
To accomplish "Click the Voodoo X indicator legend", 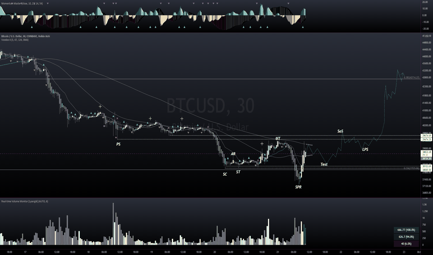I will [x=15, y=40].
